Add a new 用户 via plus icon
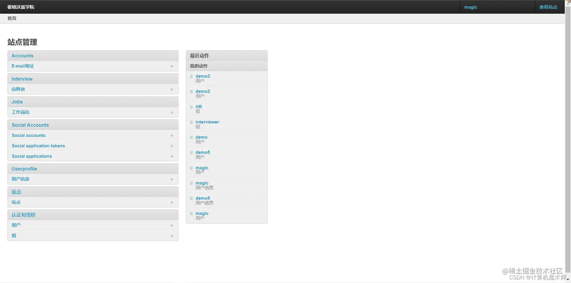 click(171, 226)
